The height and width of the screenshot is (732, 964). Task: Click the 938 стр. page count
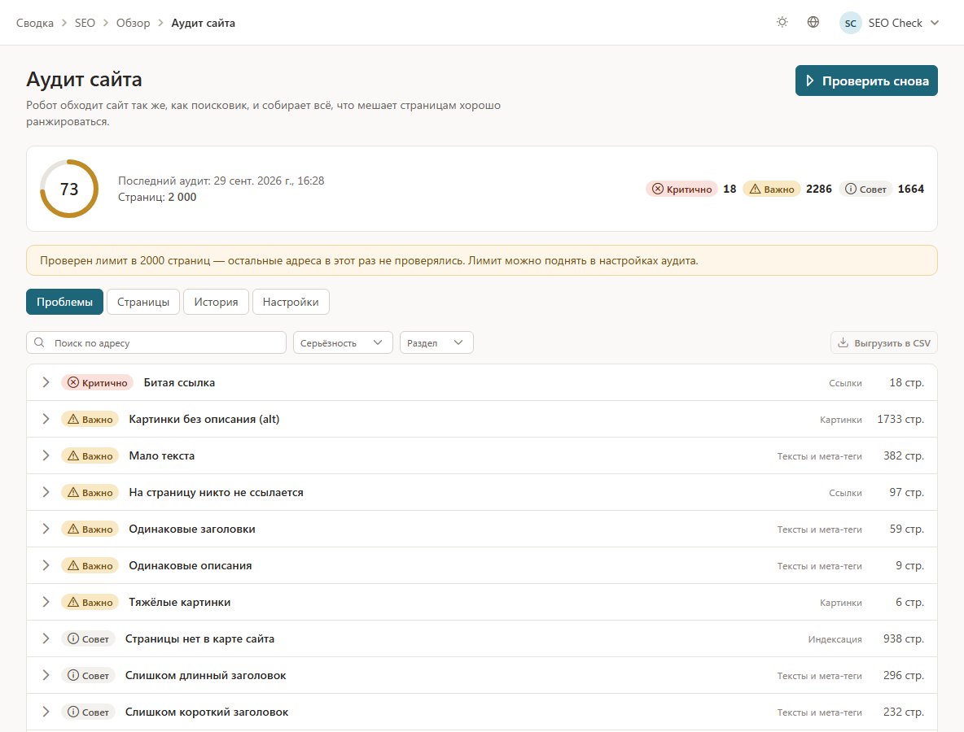tap(903, 638)
